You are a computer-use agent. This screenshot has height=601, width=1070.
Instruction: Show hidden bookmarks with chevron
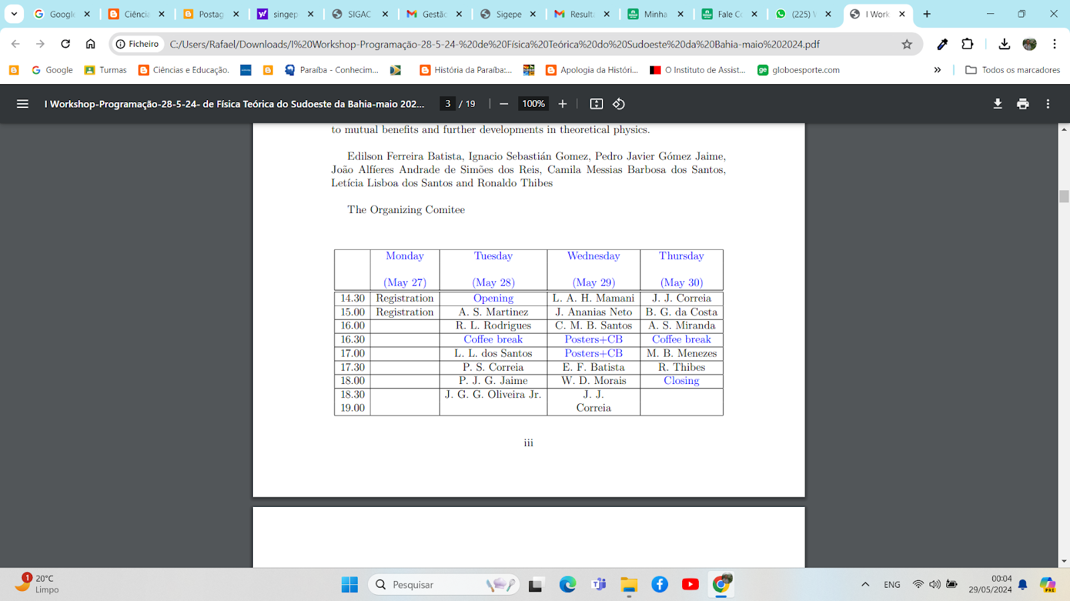point(938,69)
